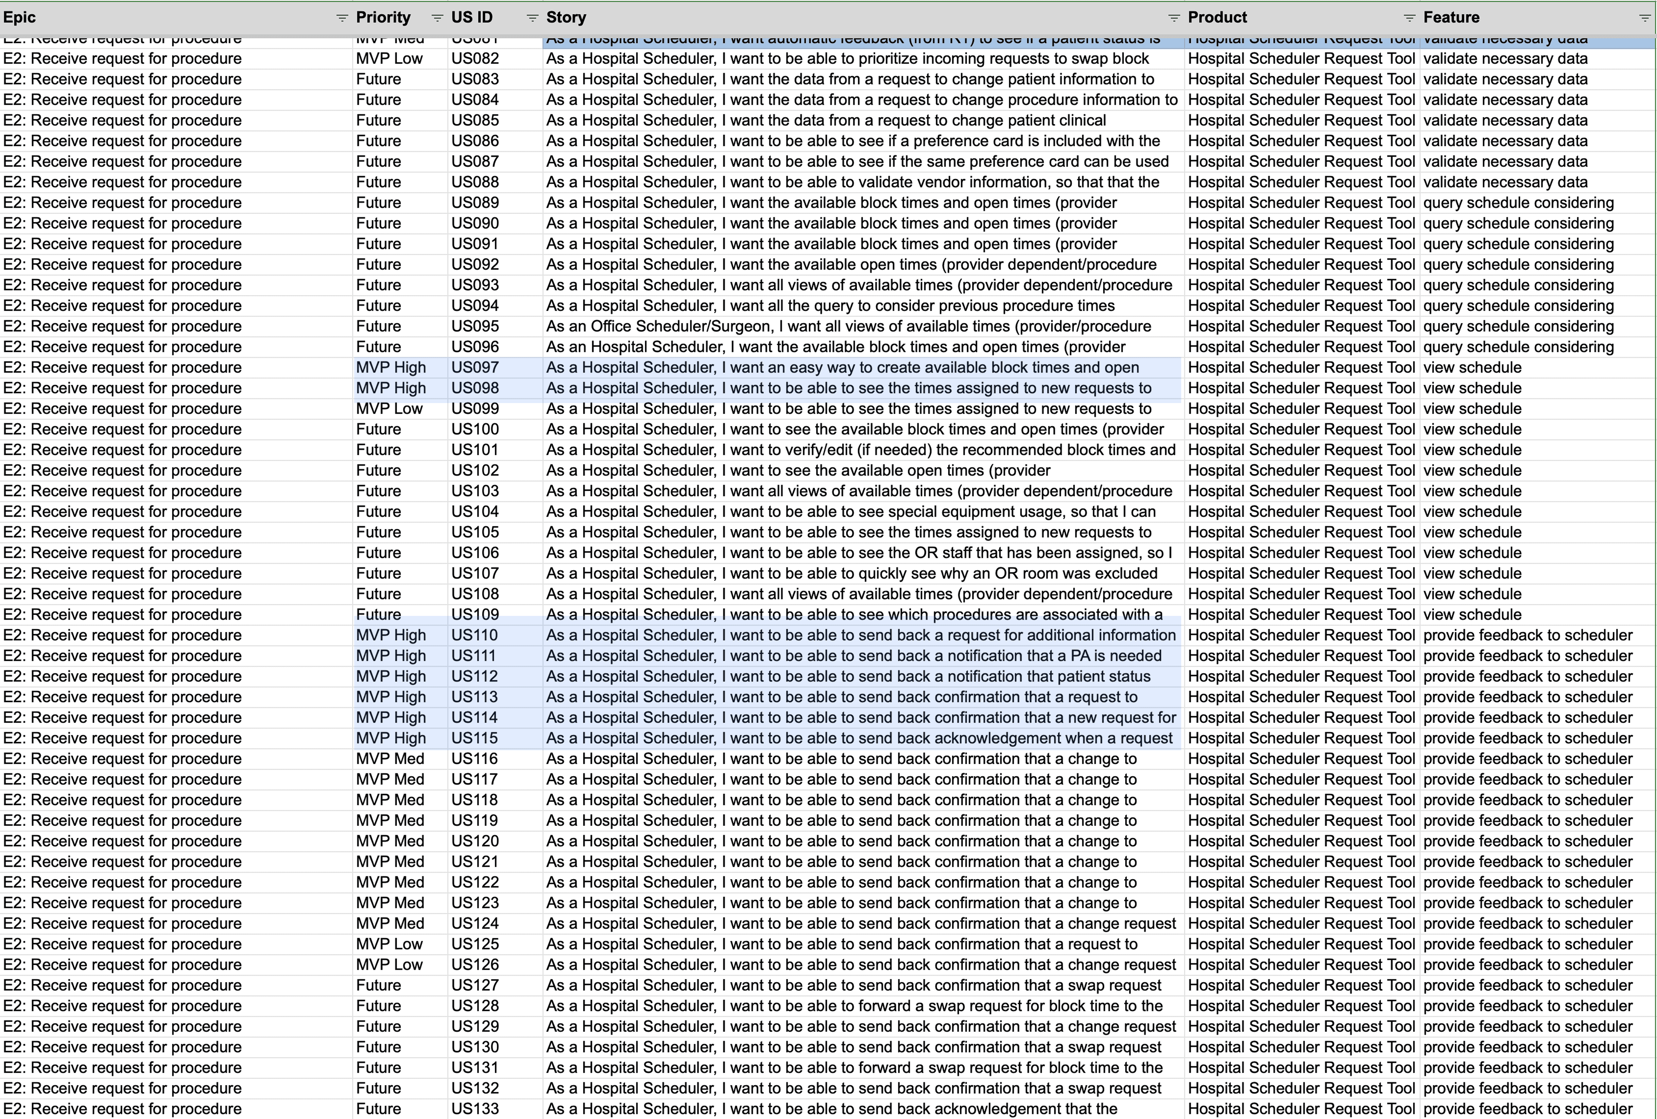Select 'query schedule considering' feature for US089
This screenshot has width=1657, height=1119.
click(1518, 203)
